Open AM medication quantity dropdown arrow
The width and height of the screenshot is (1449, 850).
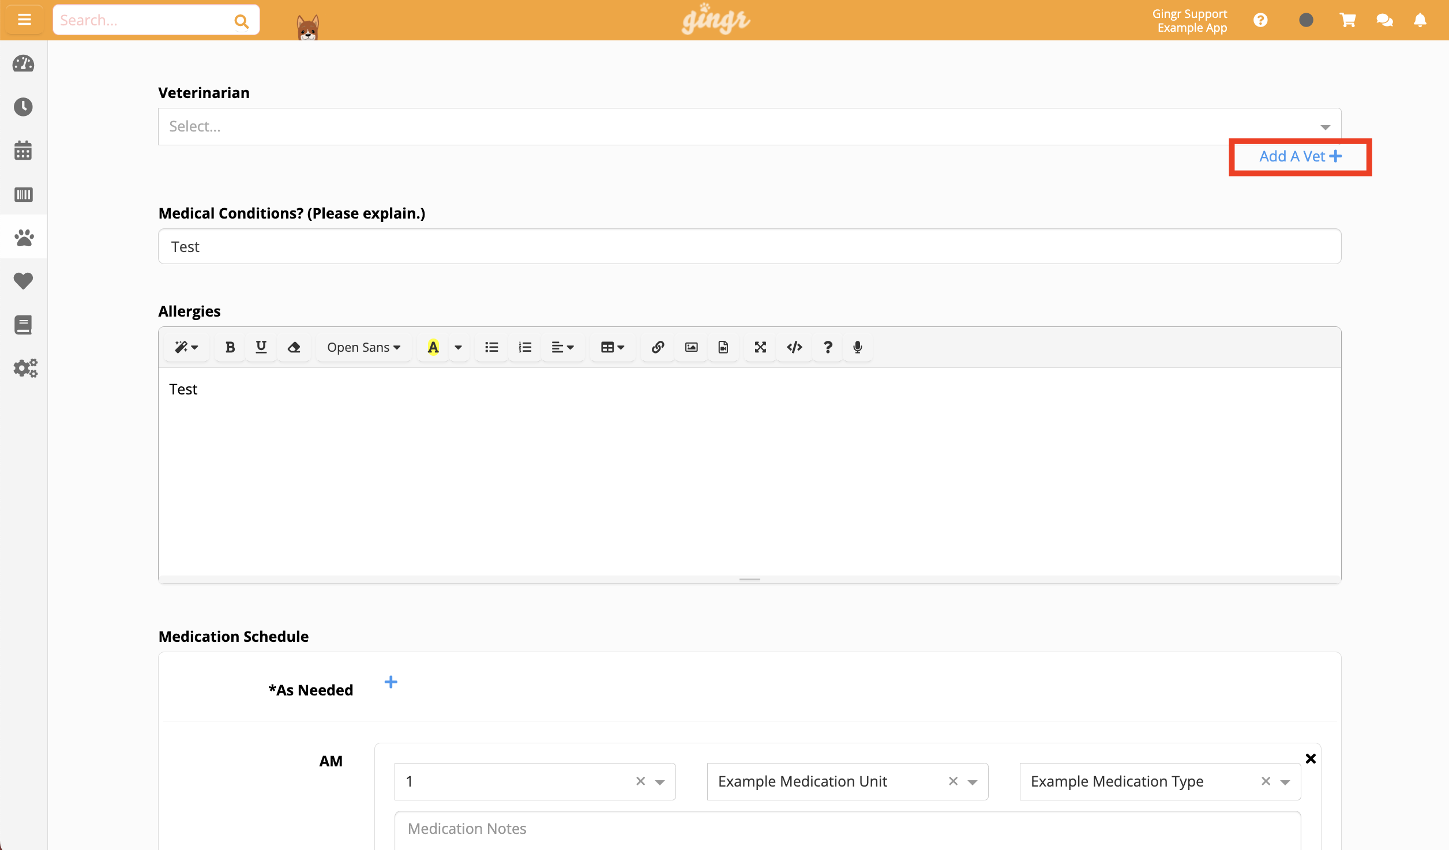click(x=660, y=782)
